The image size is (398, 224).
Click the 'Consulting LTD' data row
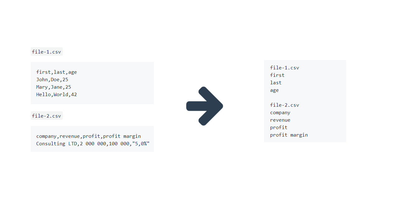pyautogui.click(x=93, y=144)
